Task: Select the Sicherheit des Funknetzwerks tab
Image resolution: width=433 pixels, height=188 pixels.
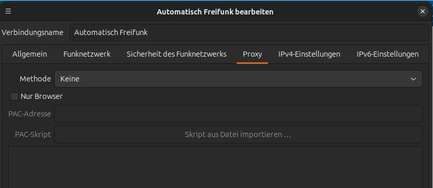Action: pos(176,54)
